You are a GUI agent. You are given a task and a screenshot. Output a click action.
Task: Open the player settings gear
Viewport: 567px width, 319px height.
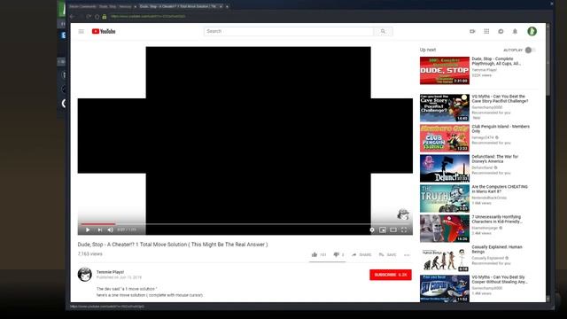[x=372, y=230]
